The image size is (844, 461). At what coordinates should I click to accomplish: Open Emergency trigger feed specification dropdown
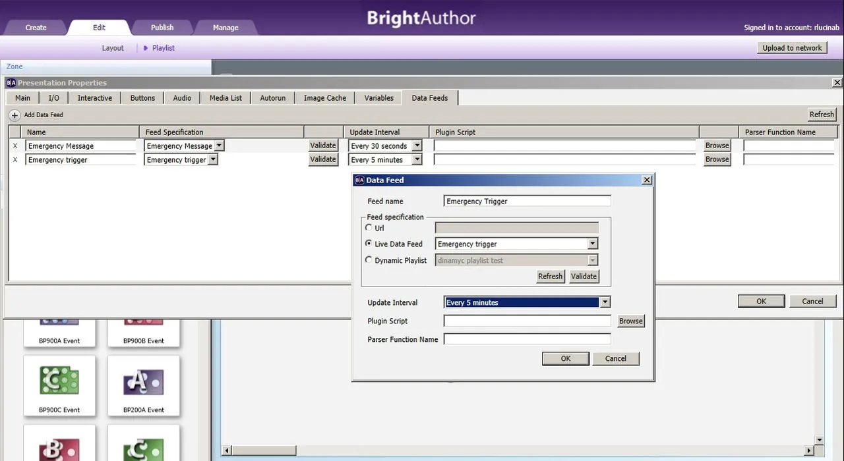(212, 160)
